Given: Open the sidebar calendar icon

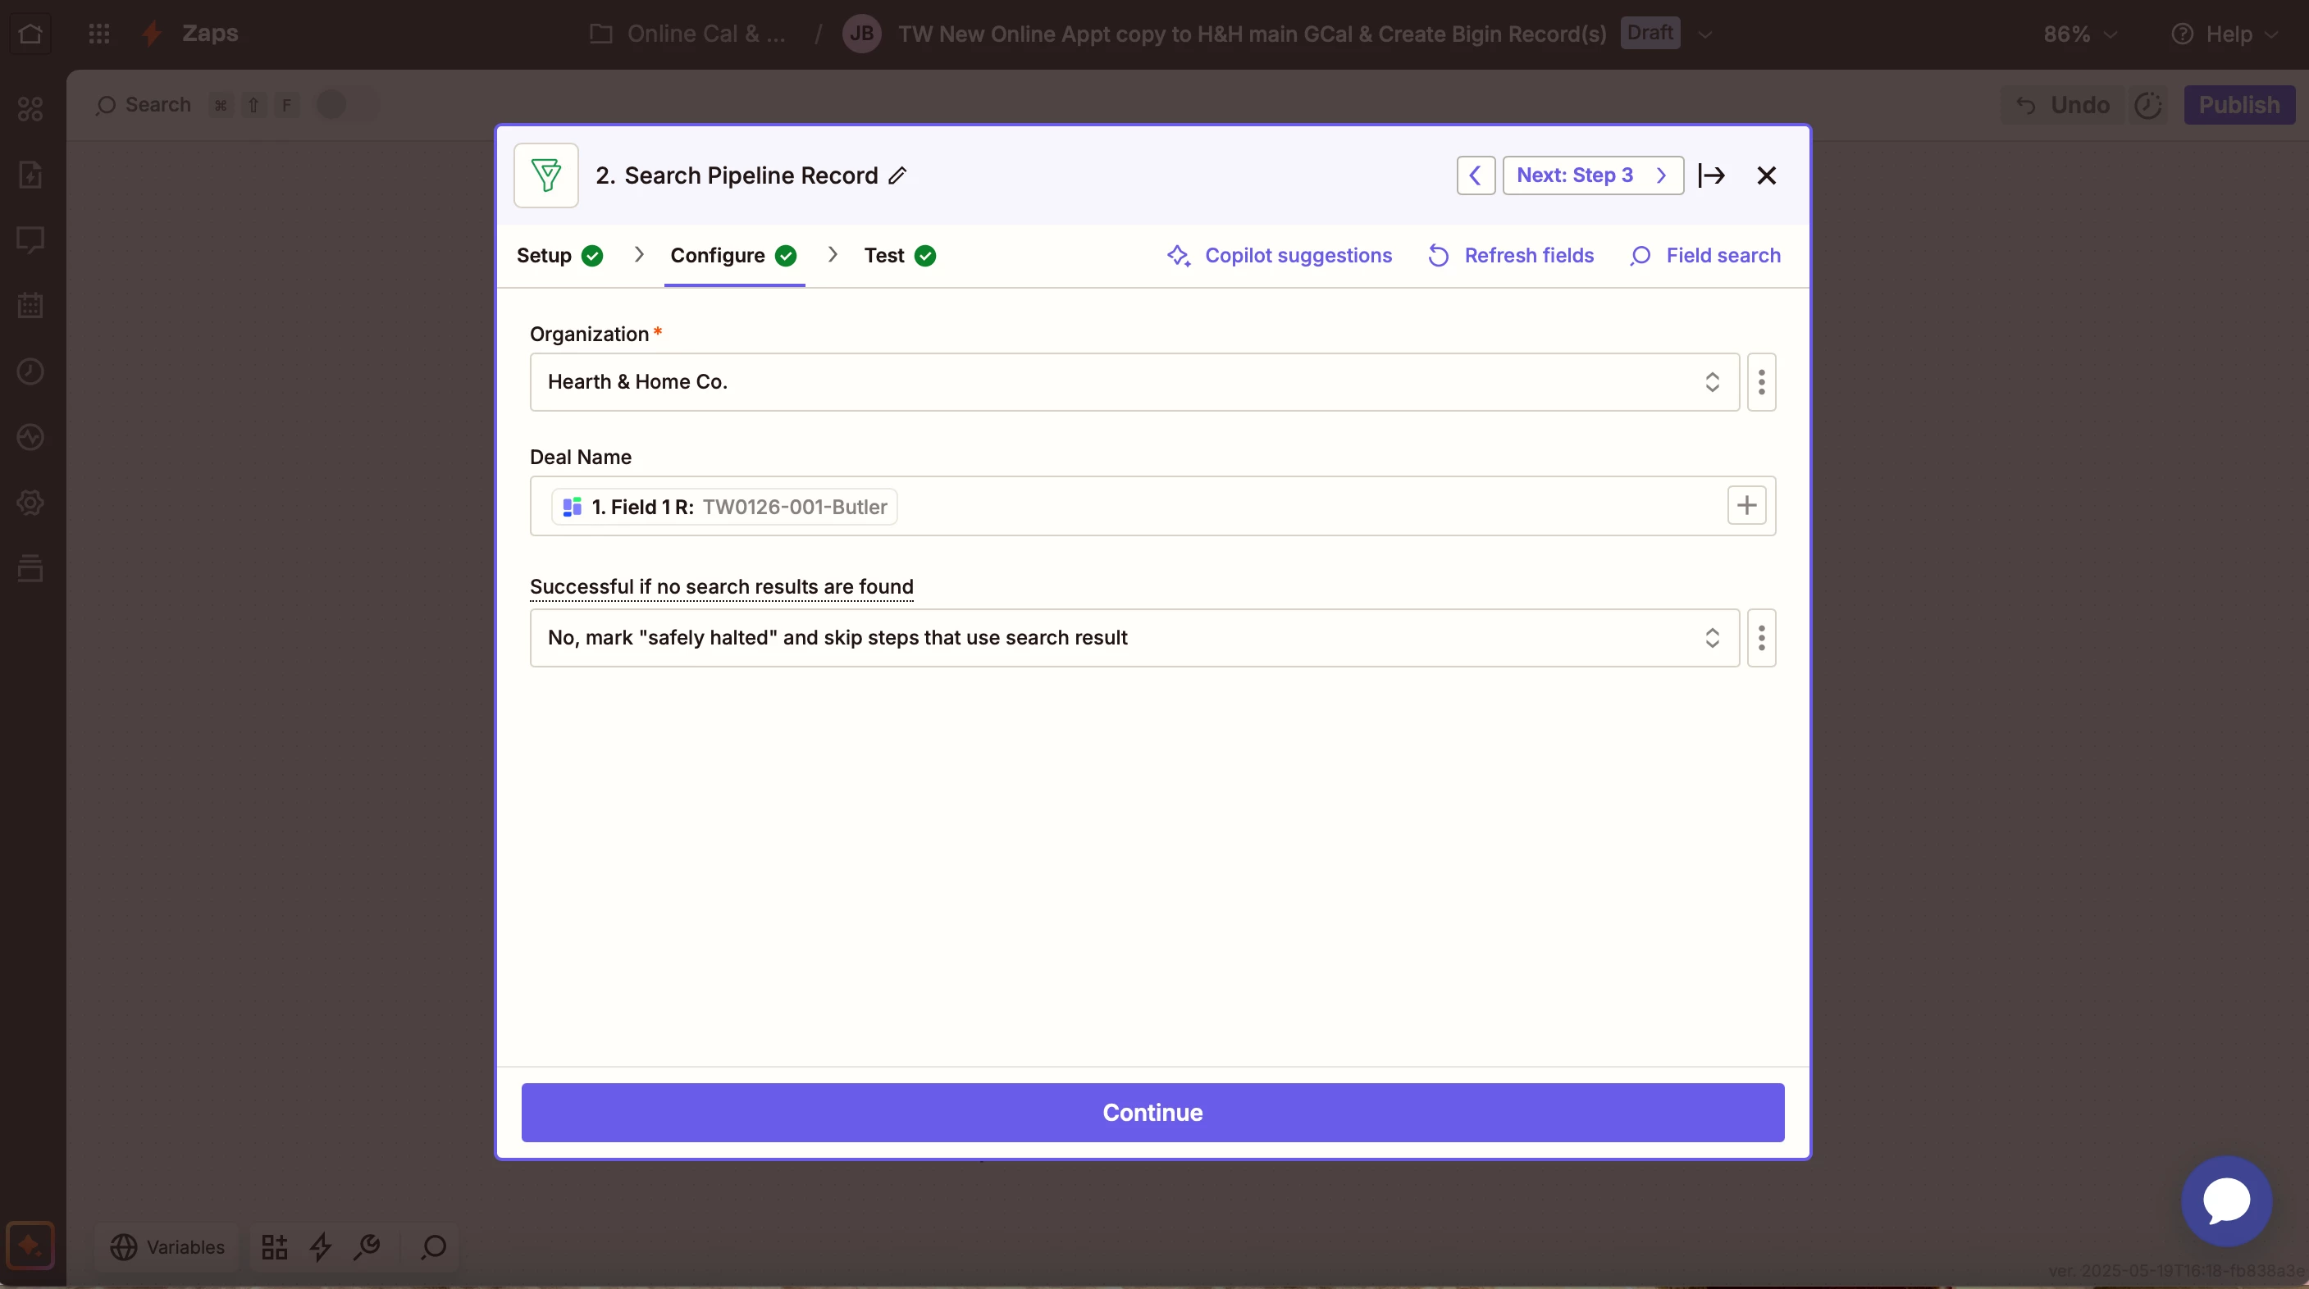Looking at the screenshot, I should (30, 306).
